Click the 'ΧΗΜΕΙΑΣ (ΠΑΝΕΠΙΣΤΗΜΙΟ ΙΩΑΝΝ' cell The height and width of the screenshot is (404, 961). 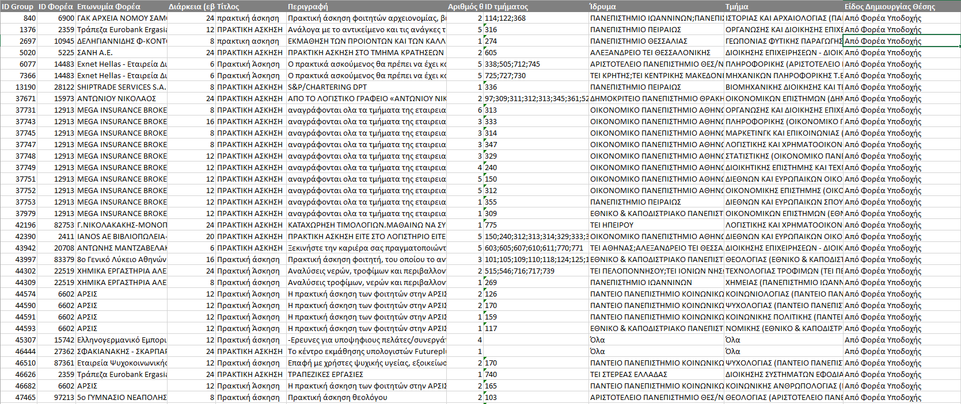pos(784,282)
